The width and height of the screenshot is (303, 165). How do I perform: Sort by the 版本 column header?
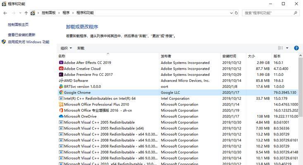285,56
